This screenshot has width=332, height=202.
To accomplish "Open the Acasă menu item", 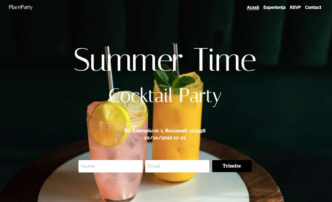I will point(253,7).
